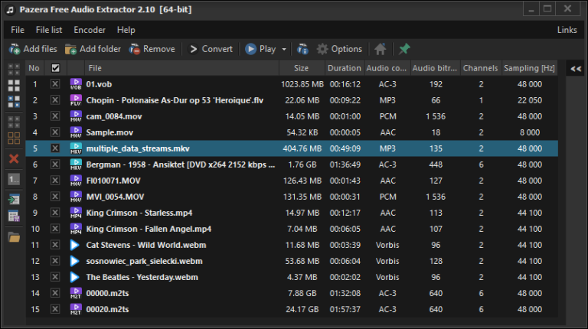Uncheck the checkbox for 01.vob
This screenshot has width=588, height=329.
[x=54, y=84]
